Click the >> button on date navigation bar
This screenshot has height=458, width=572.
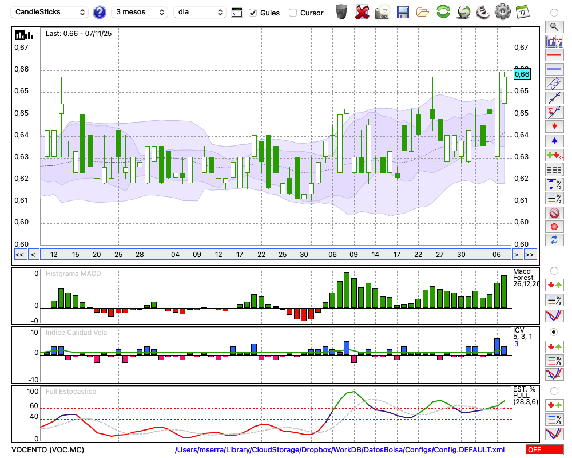click(530, 255)
